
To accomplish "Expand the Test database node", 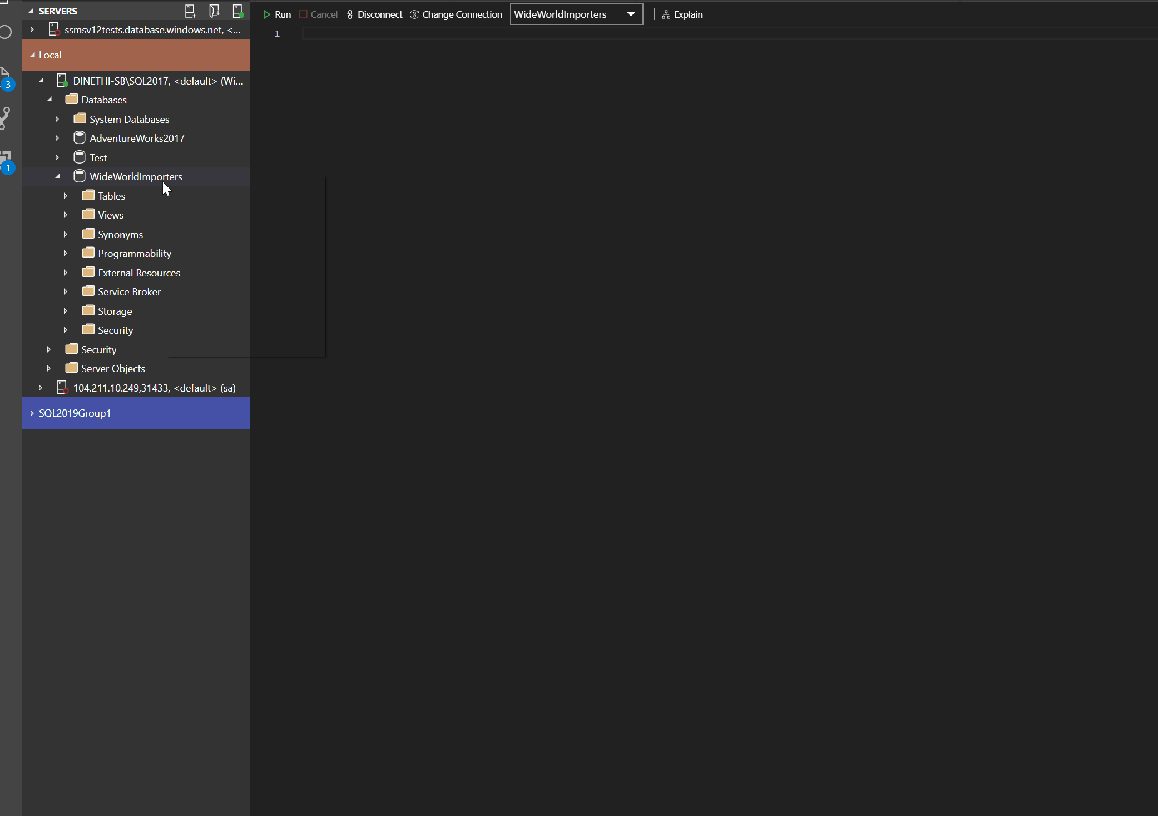I will [x=57, y=157].
